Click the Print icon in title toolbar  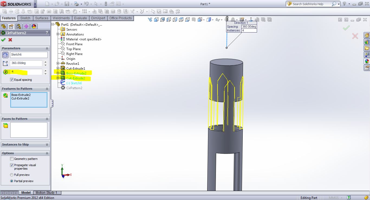[77, 4]
